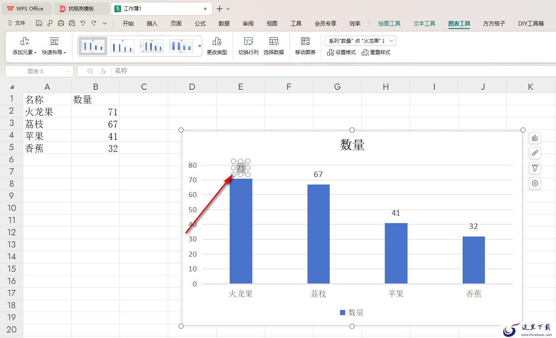Switch to the 开始 ribbon tab

point(128,23)
